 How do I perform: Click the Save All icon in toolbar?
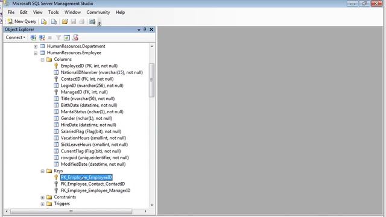tap(82, 22)
